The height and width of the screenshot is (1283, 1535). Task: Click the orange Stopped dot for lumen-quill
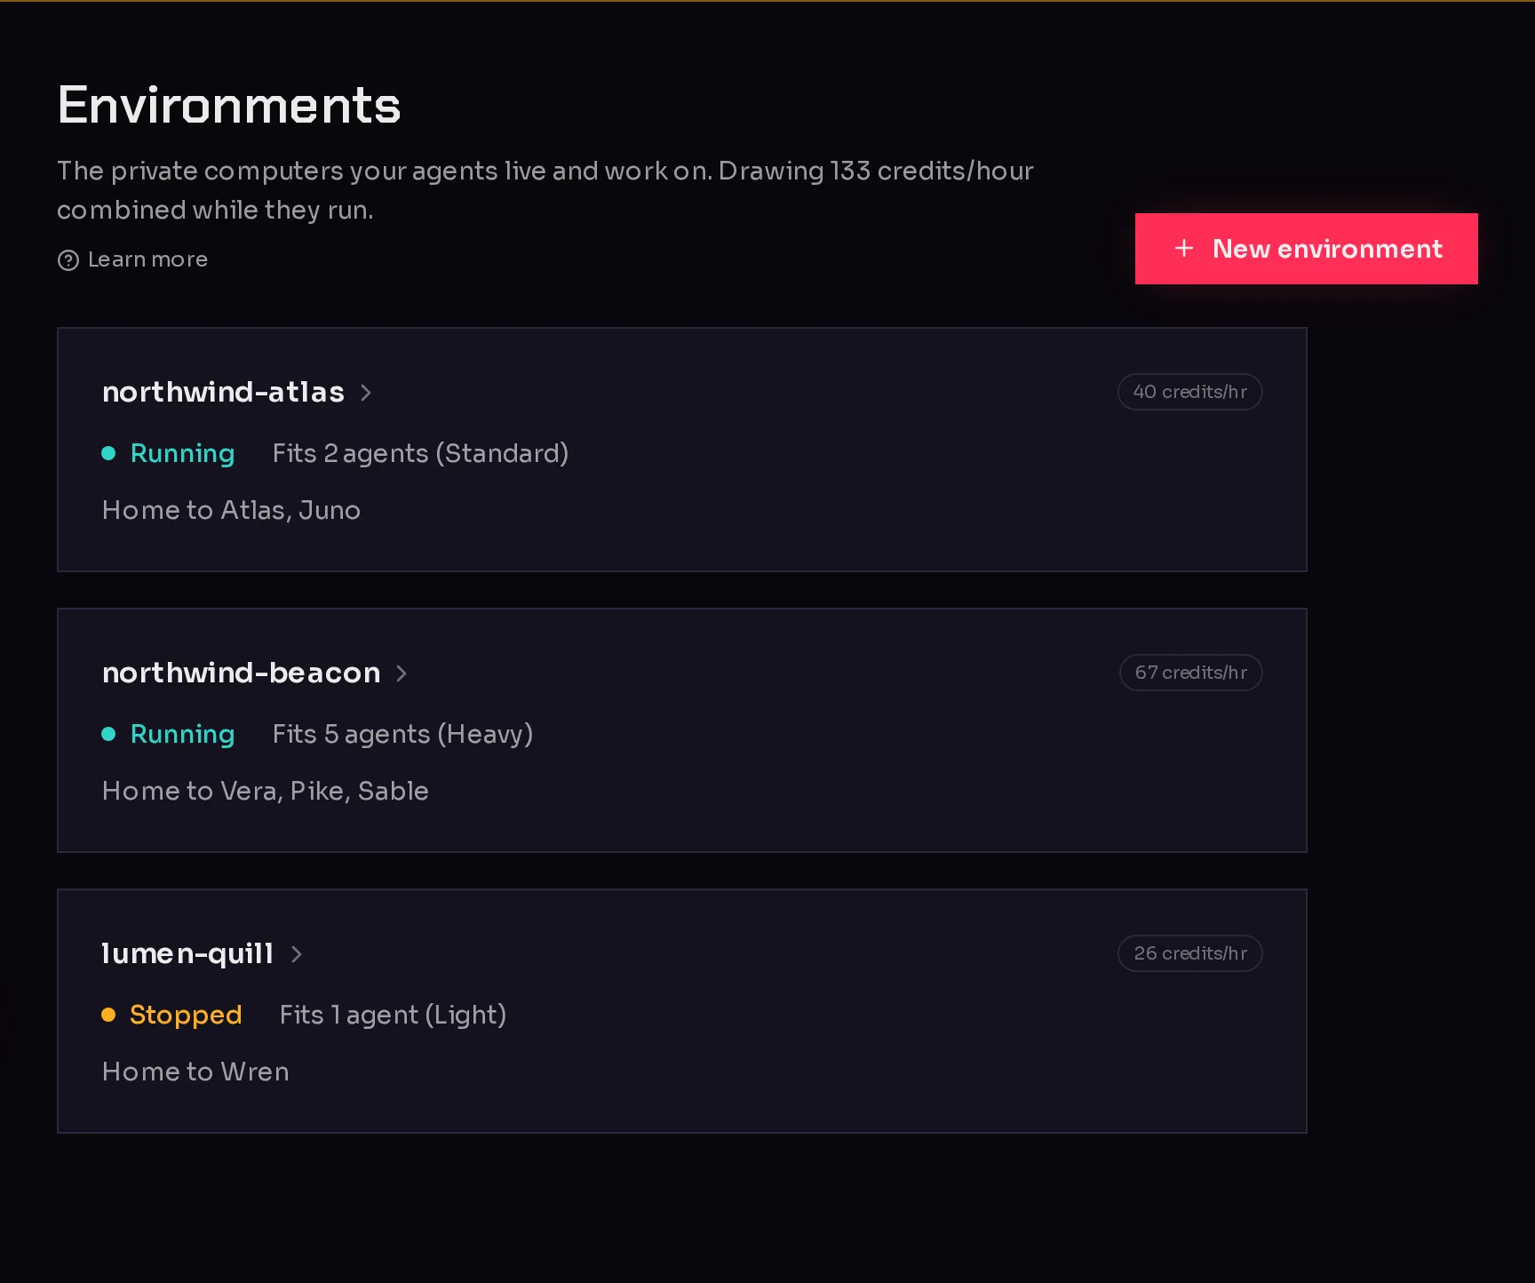108,1015
